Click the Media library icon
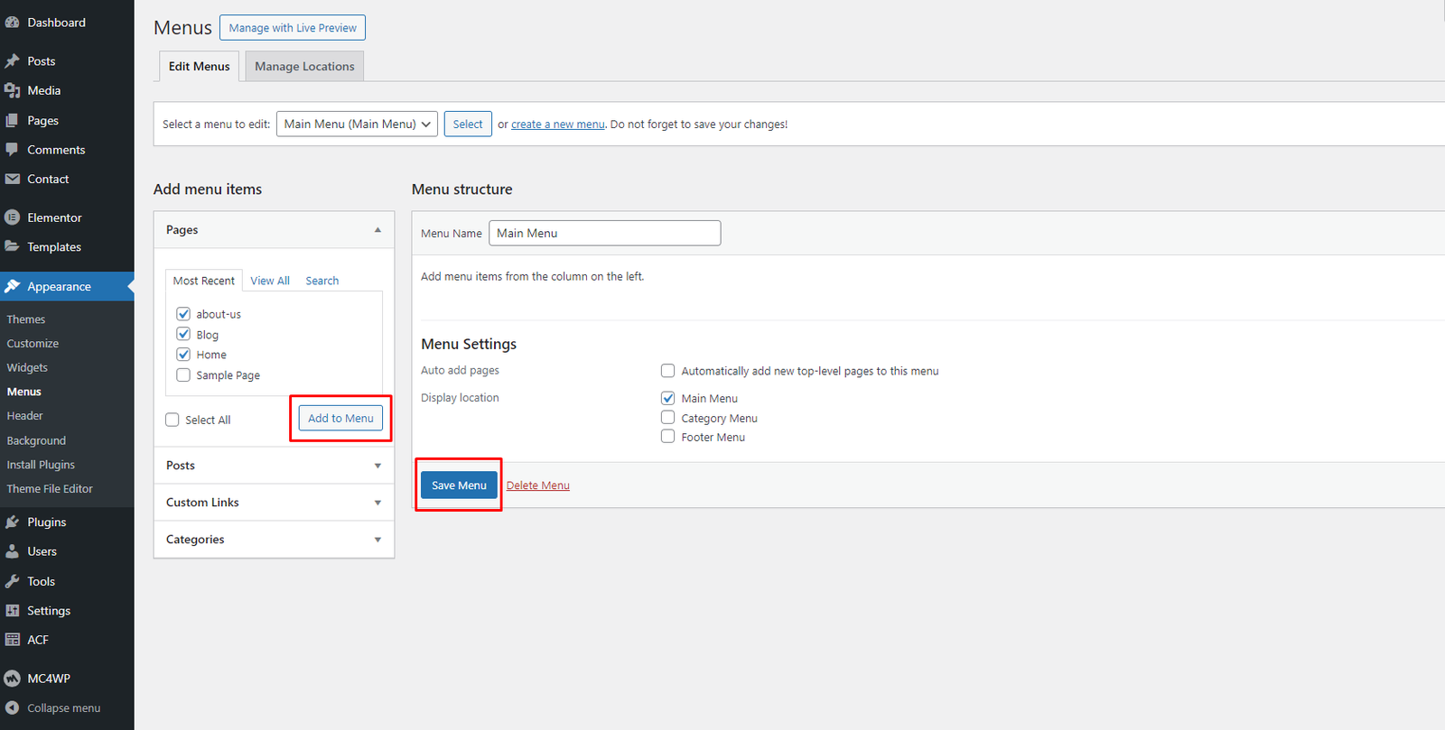 click(x=13, y=90)
